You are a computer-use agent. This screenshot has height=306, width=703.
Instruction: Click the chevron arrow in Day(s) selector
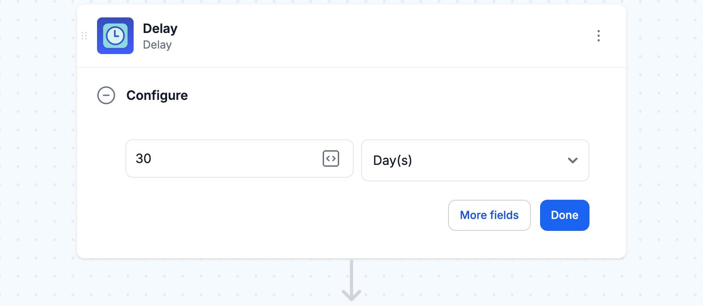(x=573, y=160)
